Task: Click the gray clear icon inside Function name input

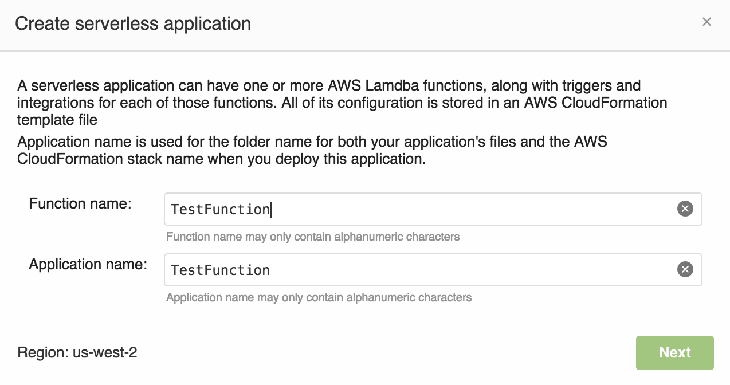Action: point(685,209)
